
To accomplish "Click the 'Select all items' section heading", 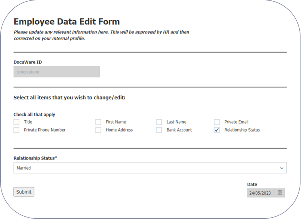I will pyautogui.click(x=69, y=97).
